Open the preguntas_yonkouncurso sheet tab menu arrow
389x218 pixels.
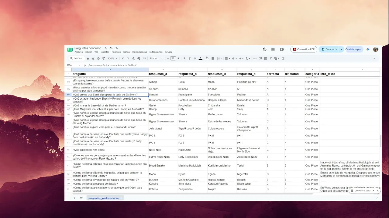(121, 198)
